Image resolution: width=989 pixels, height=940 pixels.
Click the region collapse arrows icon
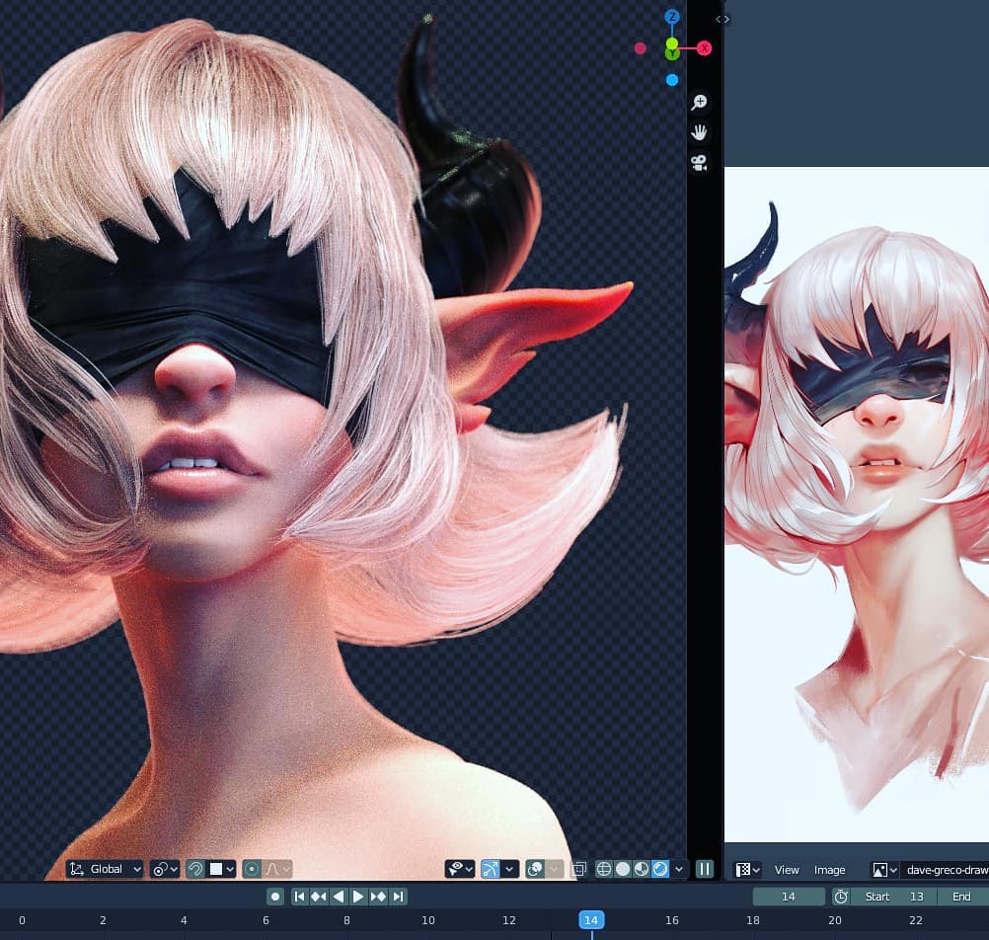tap(723, 20)
